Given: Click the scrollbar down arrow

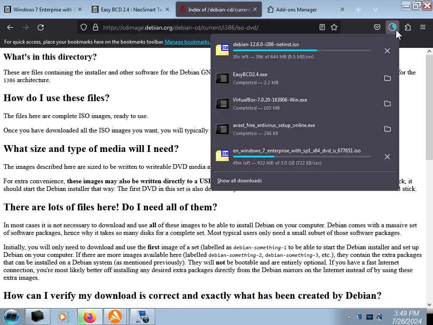Looking at the screenshot, I should coord(429,305).
